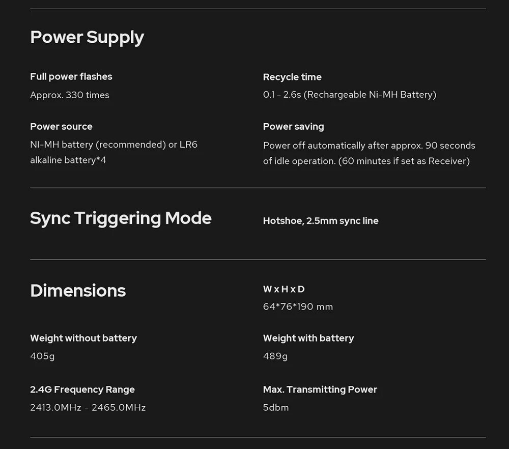Select the Weight with battery label
509x449 pixels.
click(x=308, y=339)
